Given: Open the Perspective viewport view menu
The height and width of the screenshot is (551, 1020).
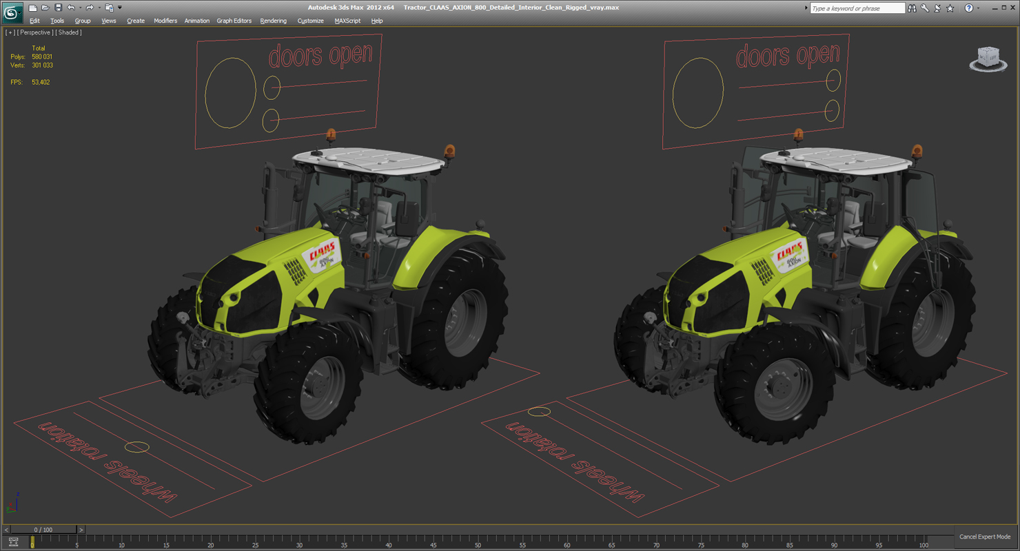Looking at the screenshot, I should pyautogui.click(x=35, y=32).
